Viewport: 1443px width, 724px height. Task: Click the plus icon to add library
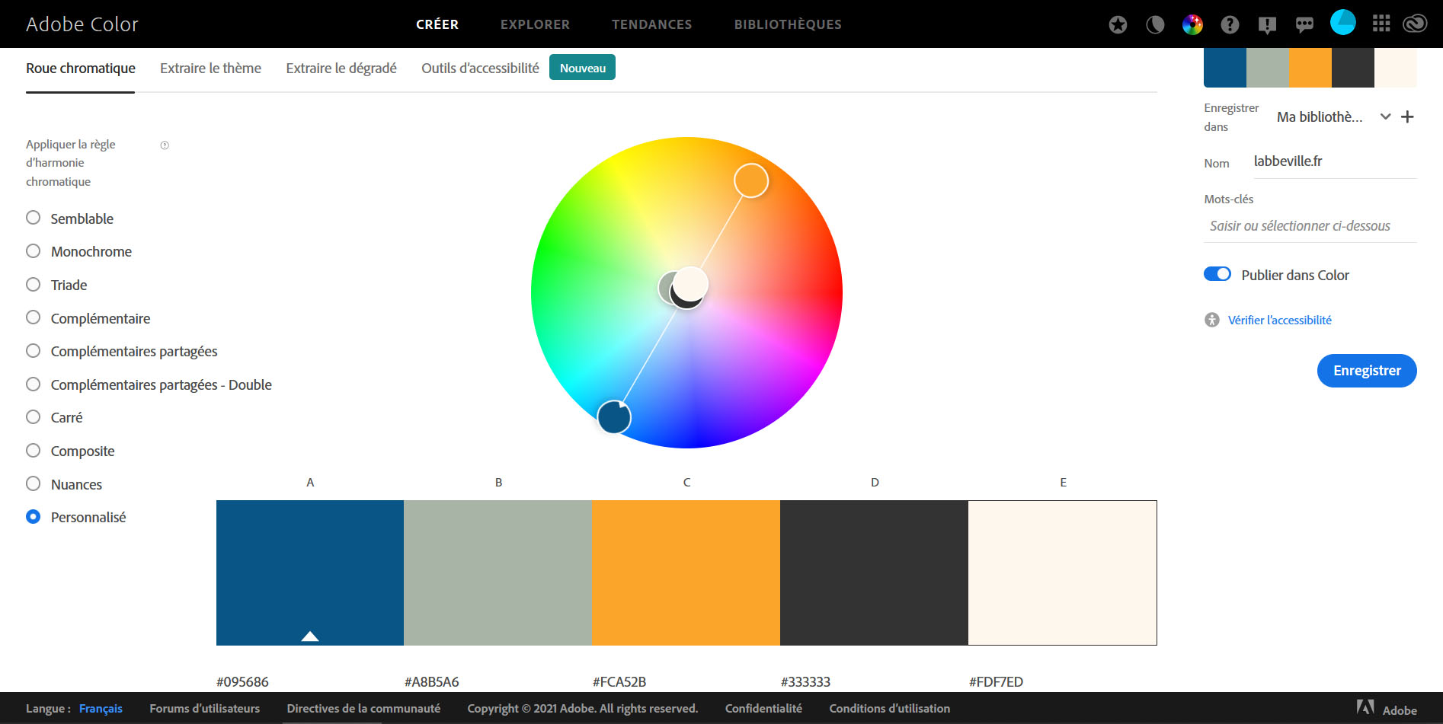click(x=1407, y=116)
